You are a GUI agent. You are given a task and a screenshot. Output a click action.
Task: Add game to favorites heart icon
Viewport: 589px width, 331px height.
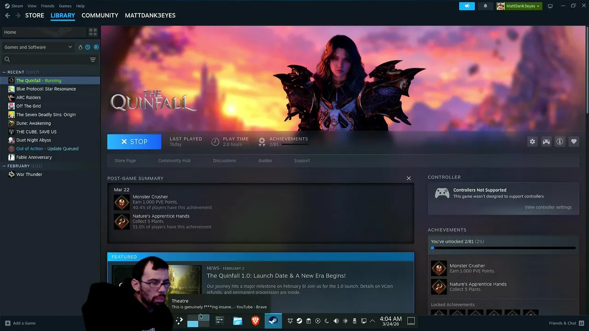point(573,142)
